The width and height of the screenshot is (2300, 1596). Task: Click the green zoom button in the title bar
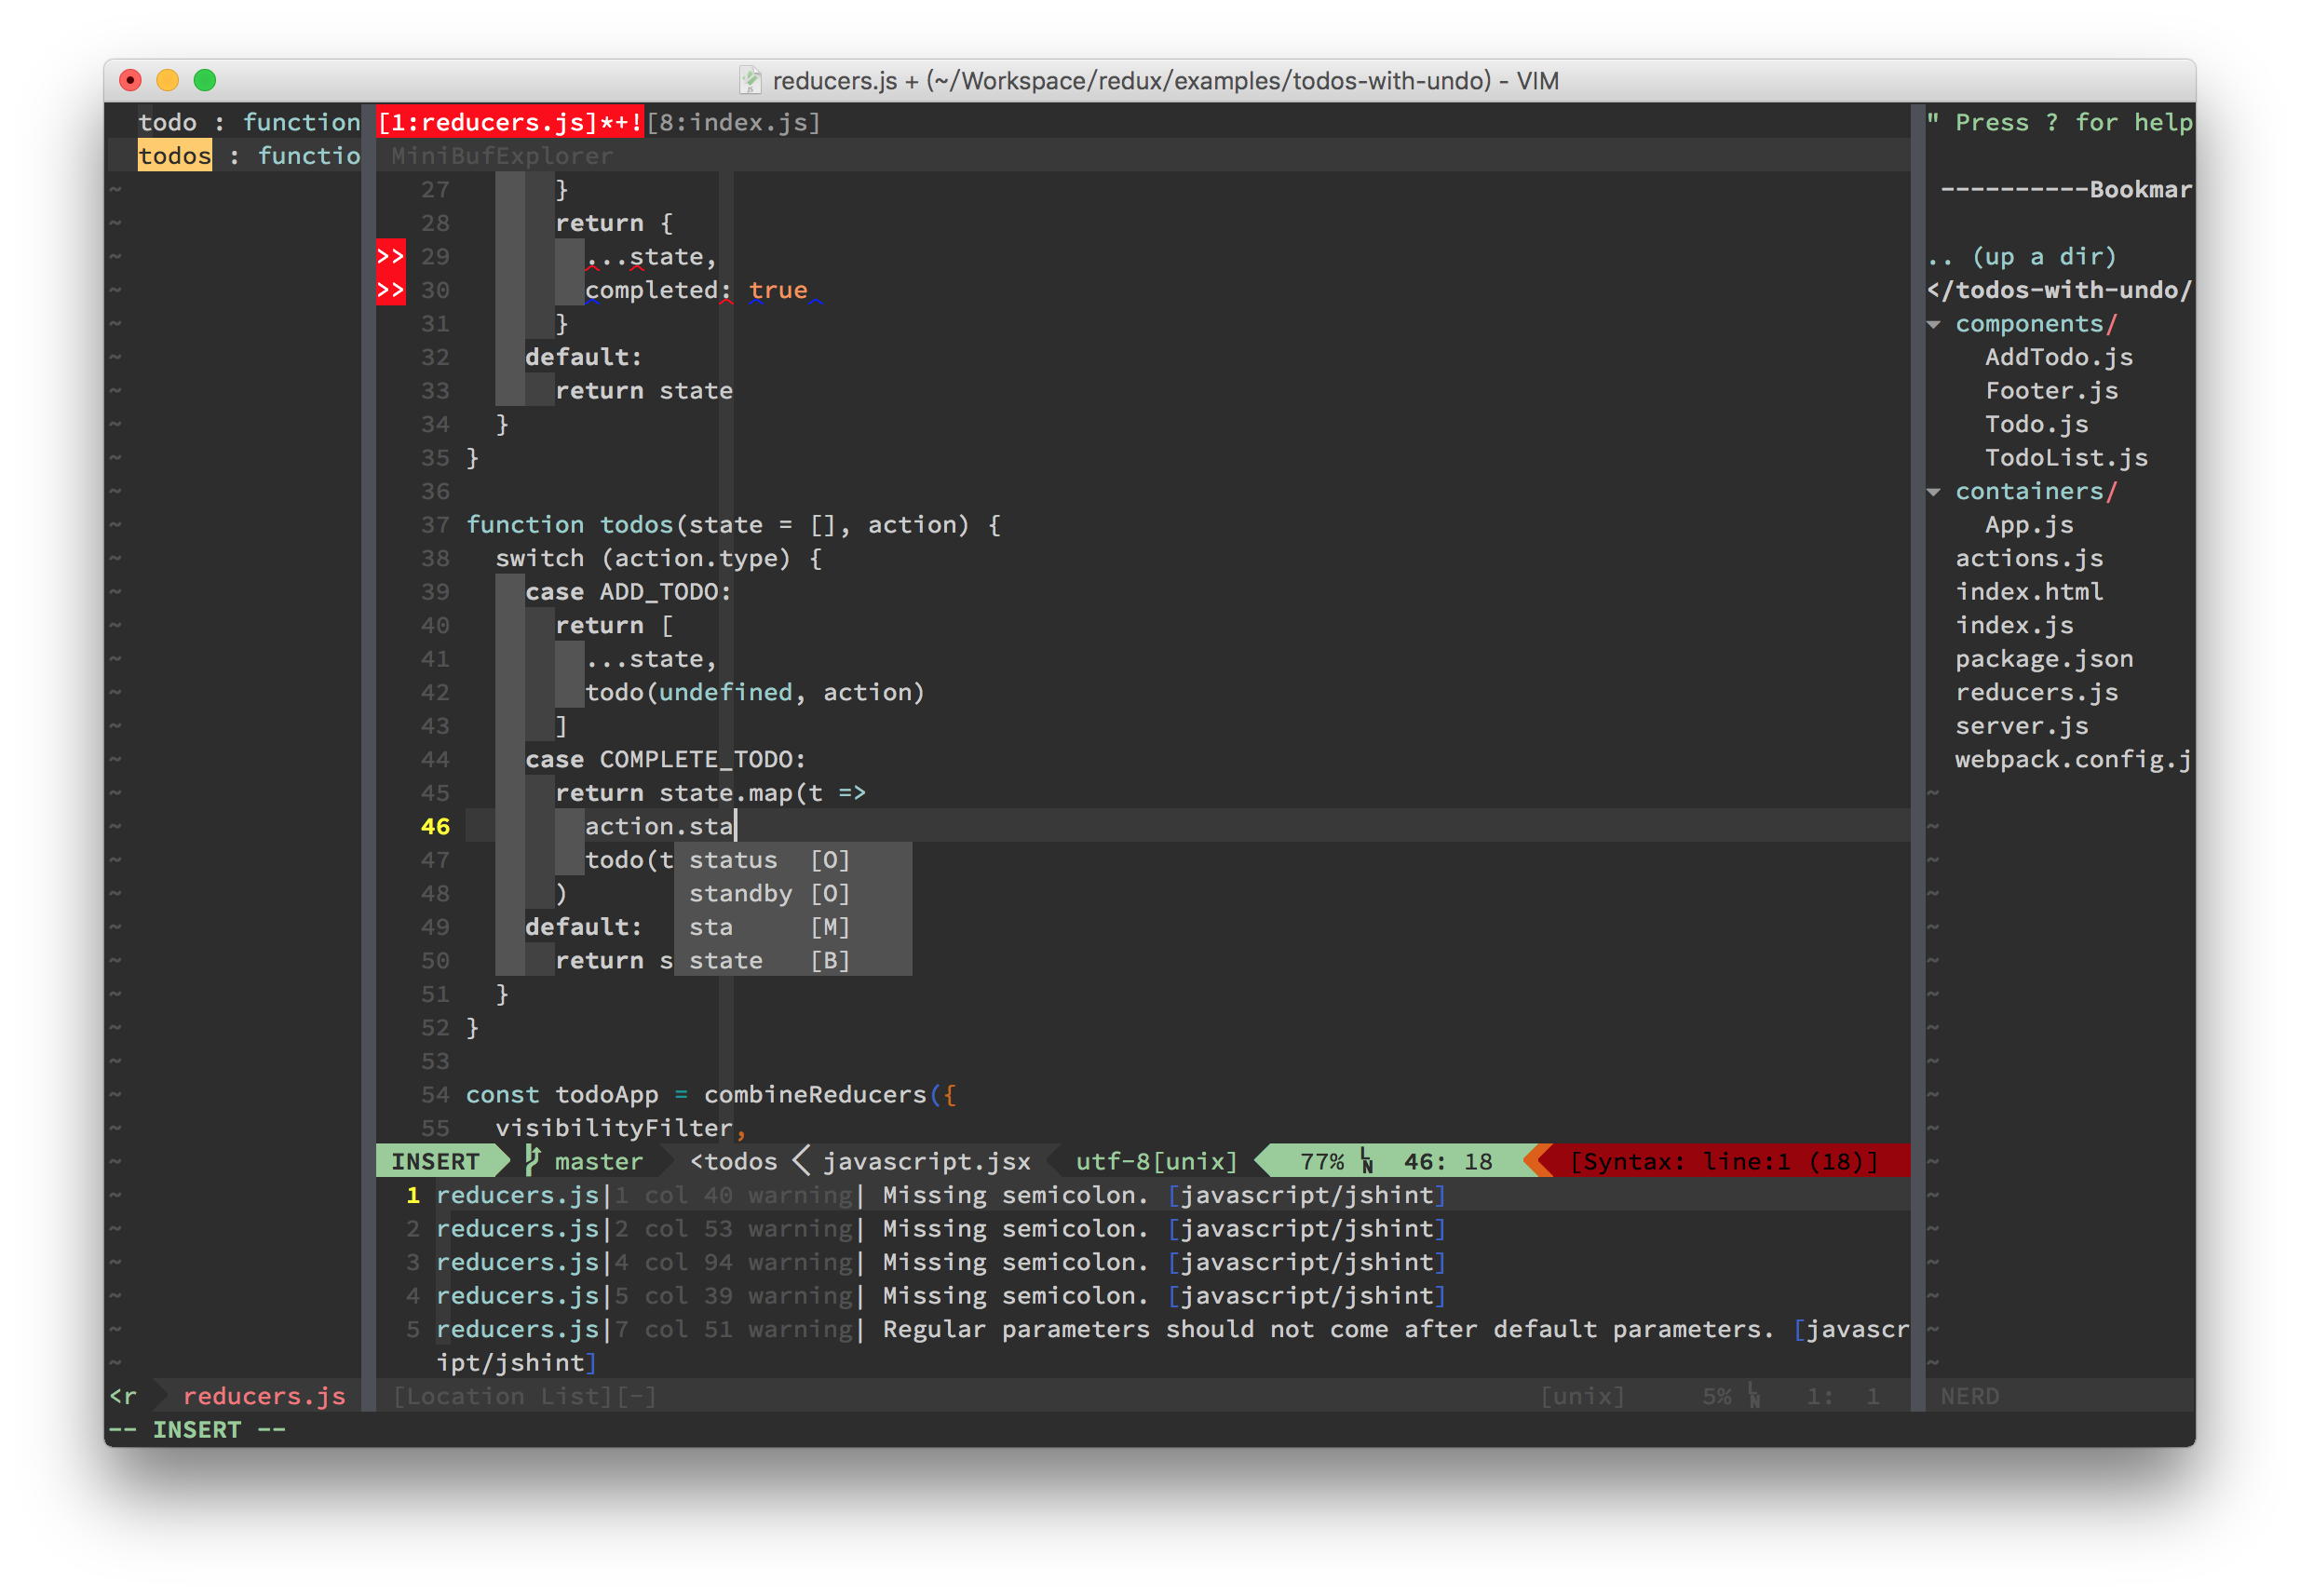(205, 80)
